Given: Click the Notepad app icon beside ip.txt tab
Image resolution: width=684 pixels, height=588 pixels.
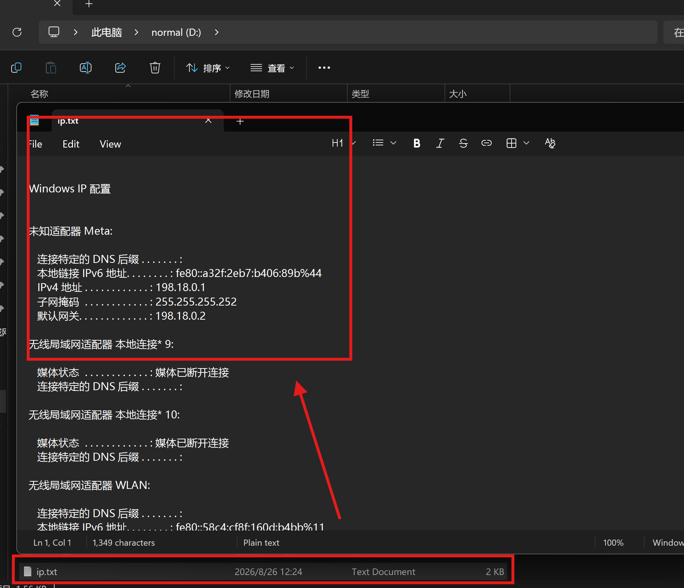Looking at the screenshot, I should coord(34,120).
